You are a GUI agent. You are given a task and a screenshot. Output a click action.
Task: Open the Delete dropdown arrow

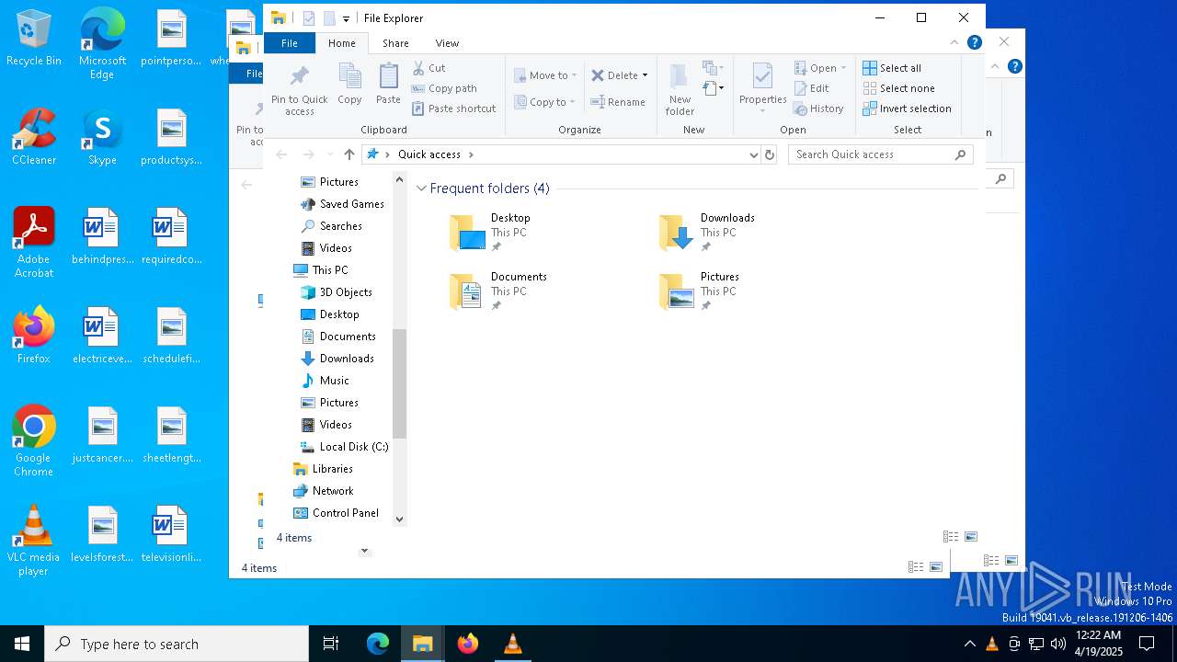(645, 75)
